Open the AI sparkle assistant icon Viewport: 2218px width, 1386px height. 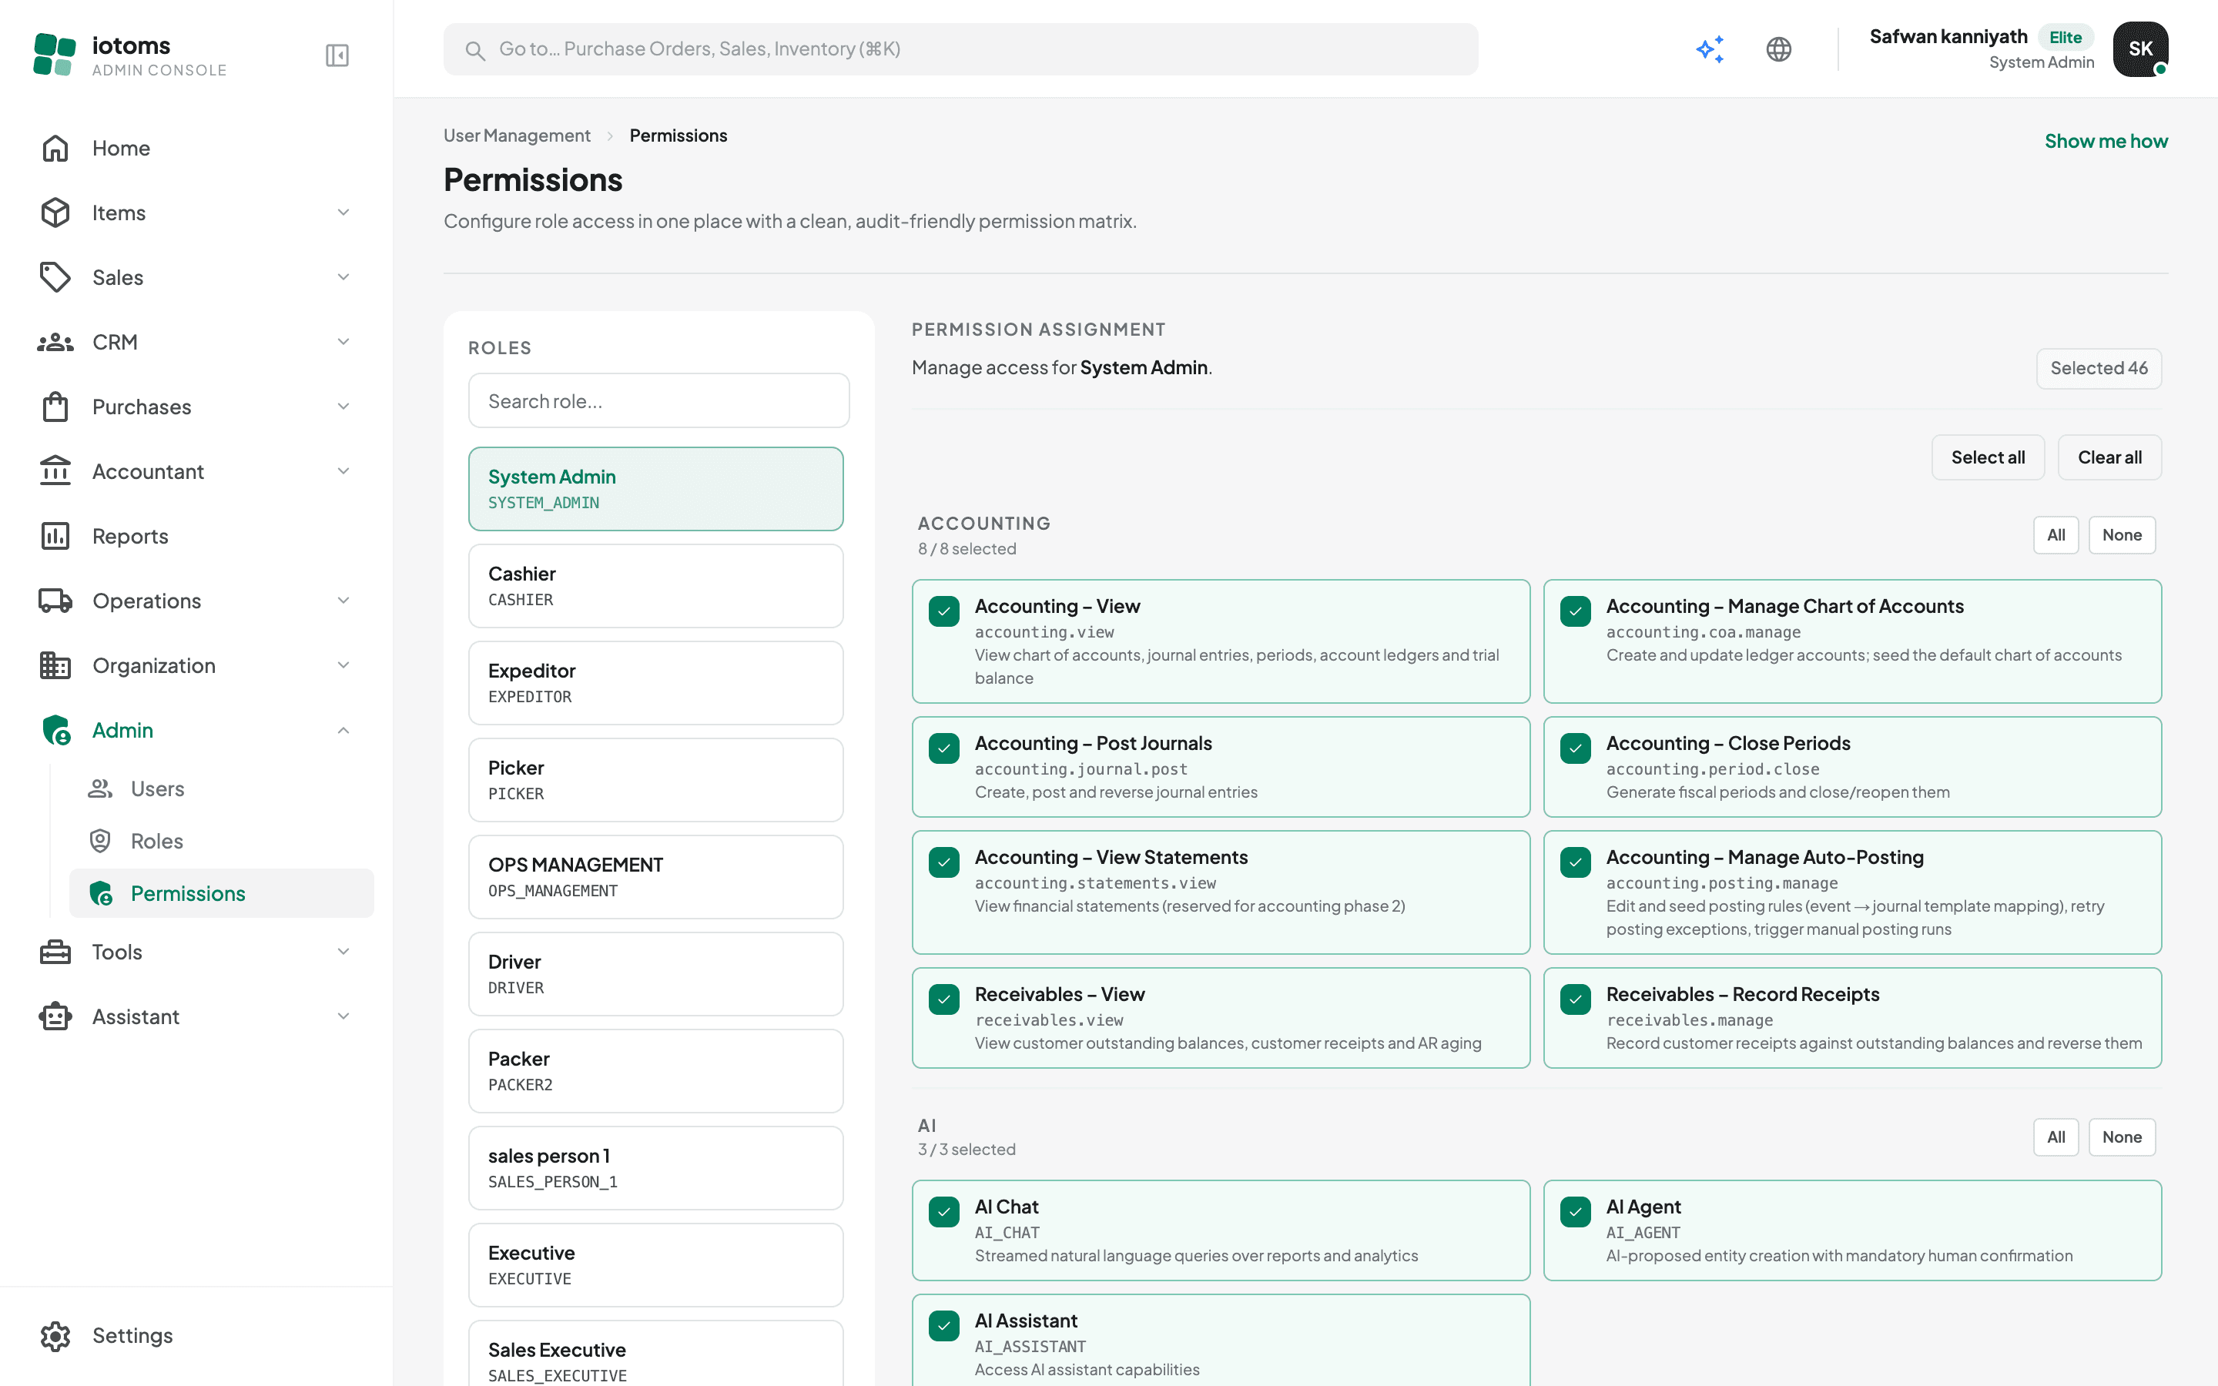point(1710,49)
